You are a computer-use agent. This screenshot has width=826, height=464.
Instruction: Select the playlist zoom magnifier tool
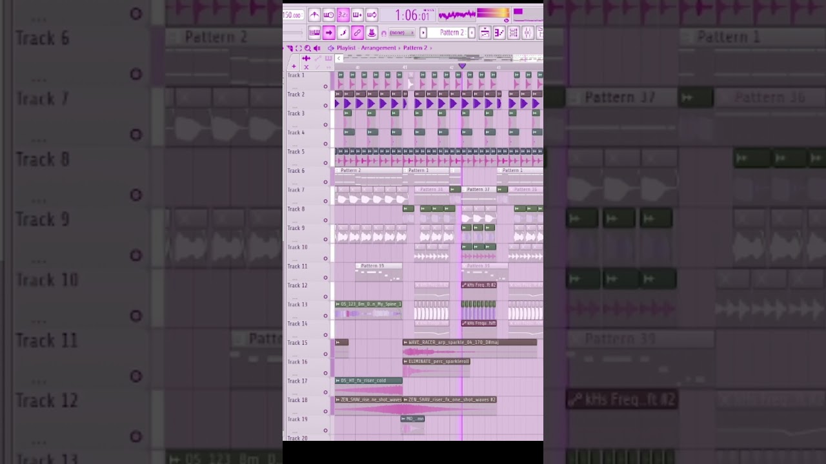tap(308, 48)
